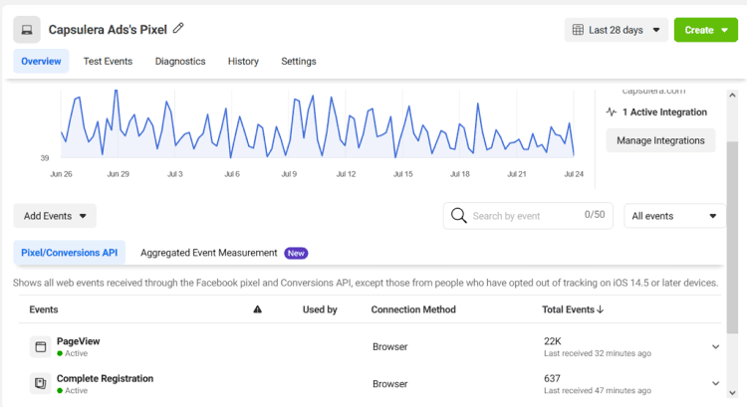Click the Complete Registration event name
The height and width of the screenshot is (407, 747).
coord(105,378)
